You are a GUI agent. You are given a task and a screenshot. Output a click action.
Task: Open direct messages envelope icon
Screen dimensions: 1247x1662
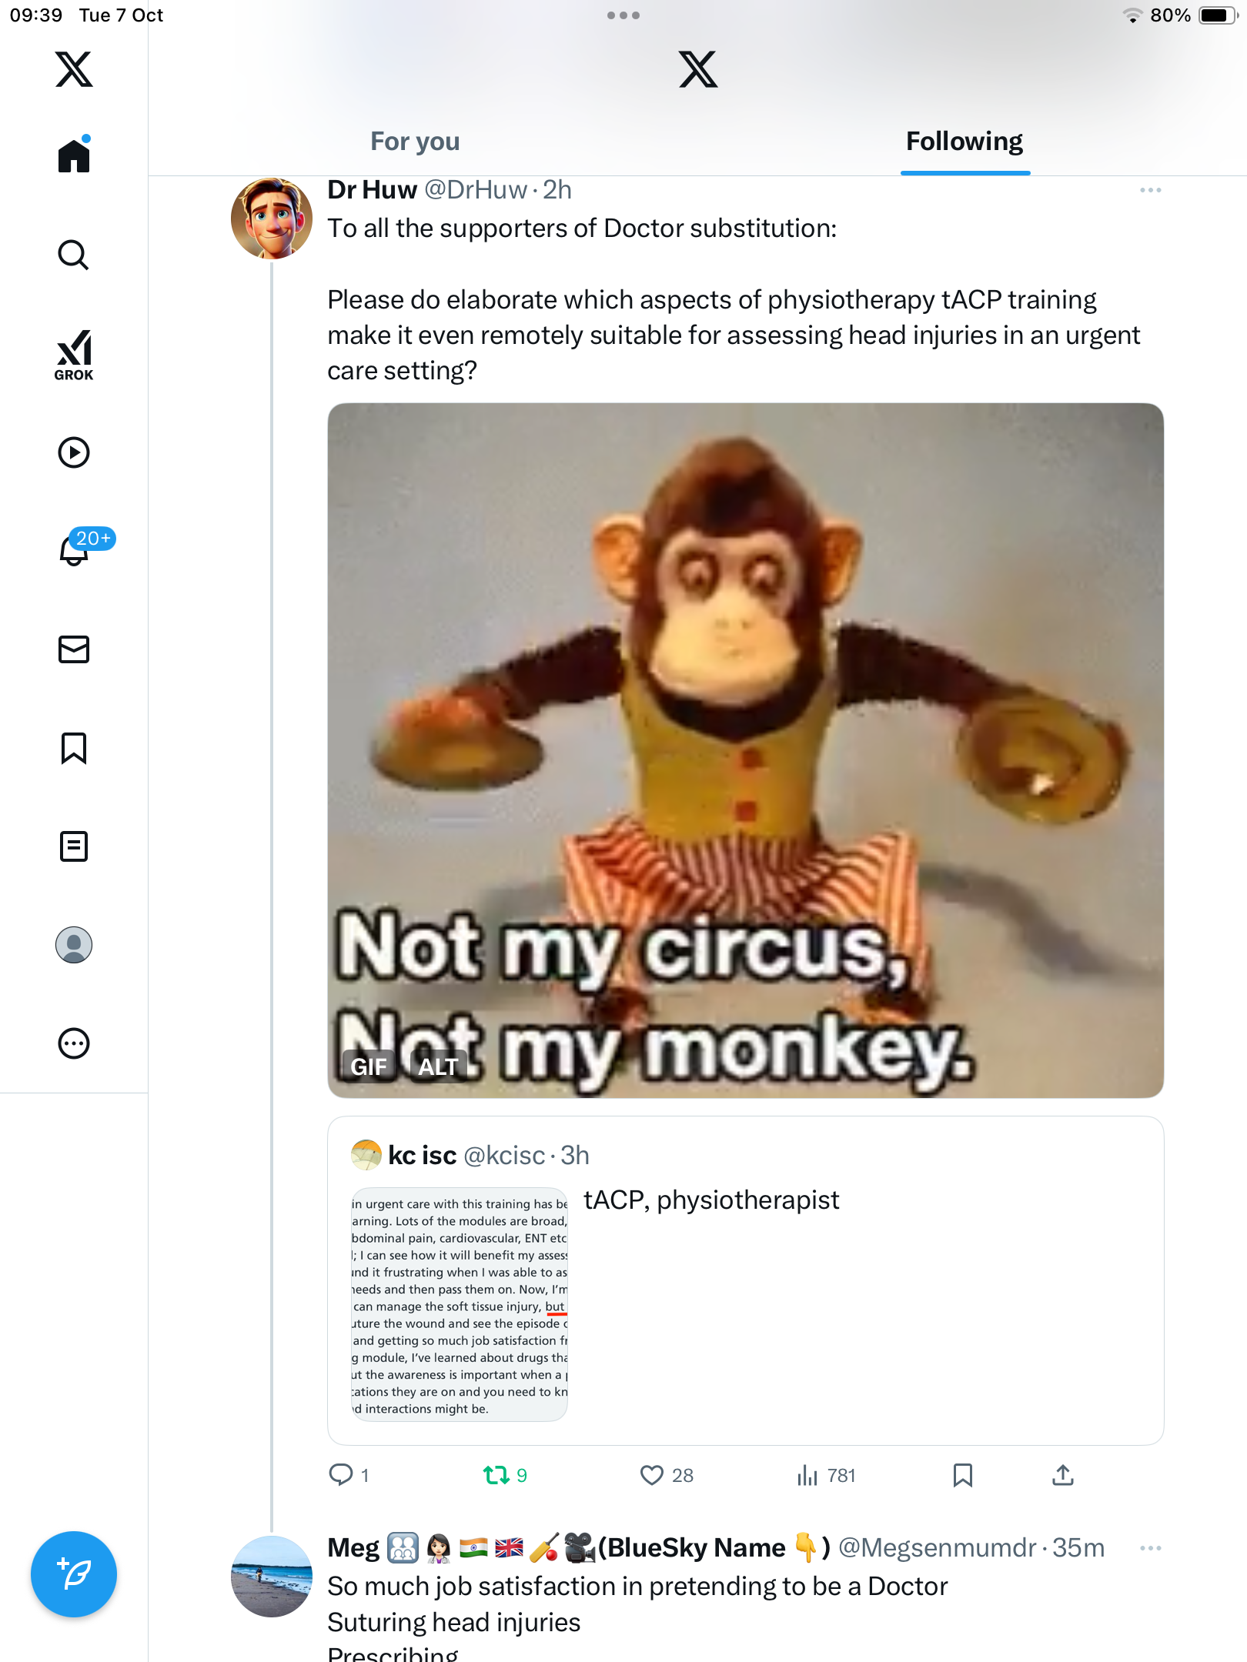74,649
